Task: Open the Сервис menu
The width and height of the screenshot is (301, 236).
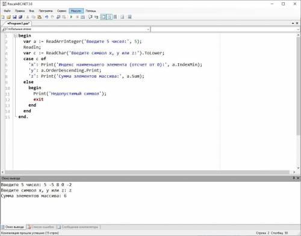Action: click(61, 11)
